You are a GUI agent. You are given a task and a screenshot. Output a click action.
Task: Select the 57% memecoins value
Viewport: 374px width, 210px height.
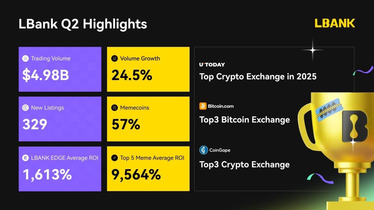[x=126, y=125]
